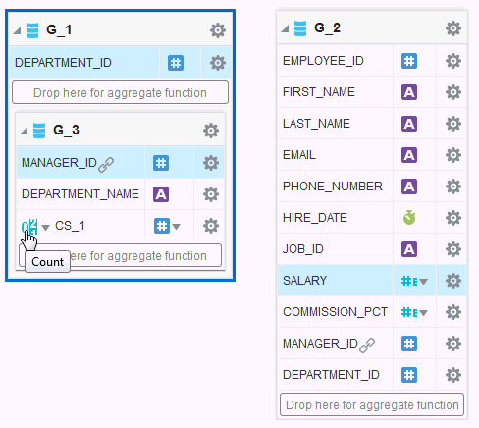
Task: Click G_3 aggregate function drop area
Action: (x=120, y=255)
